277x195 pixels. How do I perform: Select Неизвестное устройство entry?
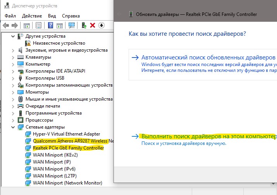point(59,43)
